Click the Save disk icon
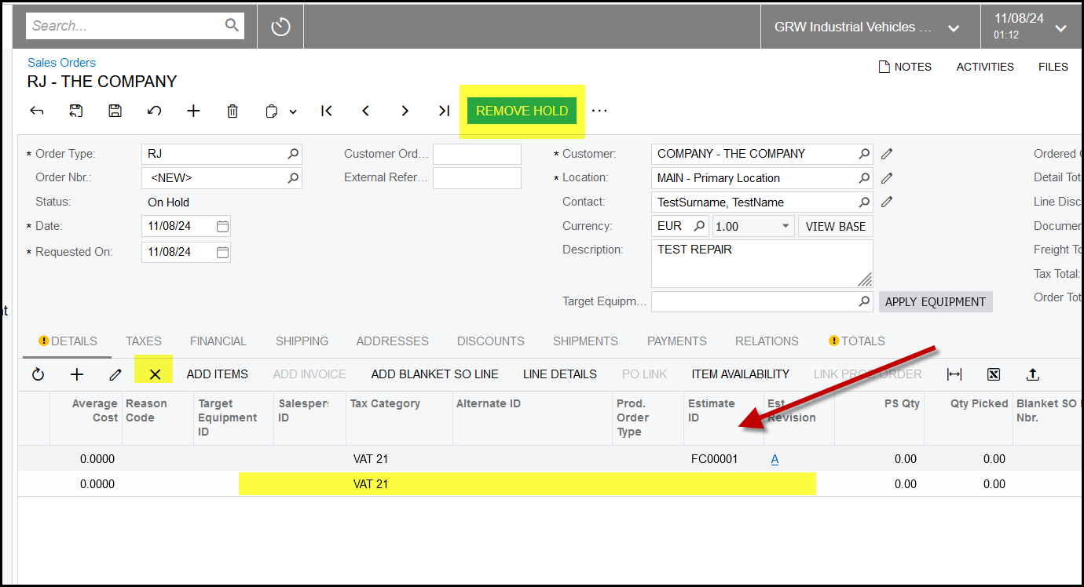 (115, 111)
